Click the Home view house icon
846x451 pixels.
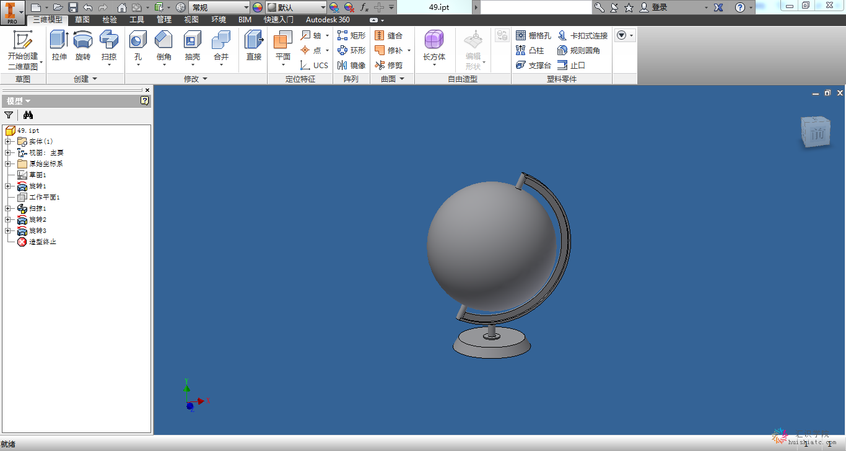click(x=122, y=7)
